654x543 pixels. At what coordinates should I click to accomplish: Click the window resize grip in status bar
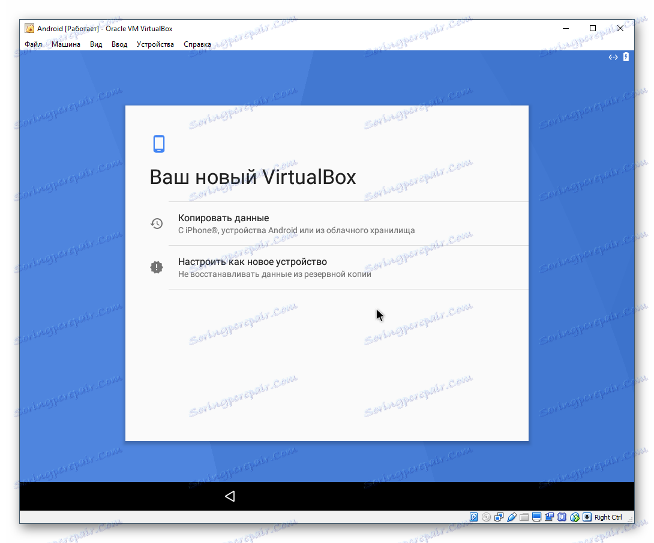[x=630, y=519]
